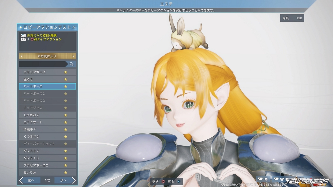The width and height of the screenshot is (333, 187).
Task: Click the magnifier search icon
Action: [x=71, y=64]
